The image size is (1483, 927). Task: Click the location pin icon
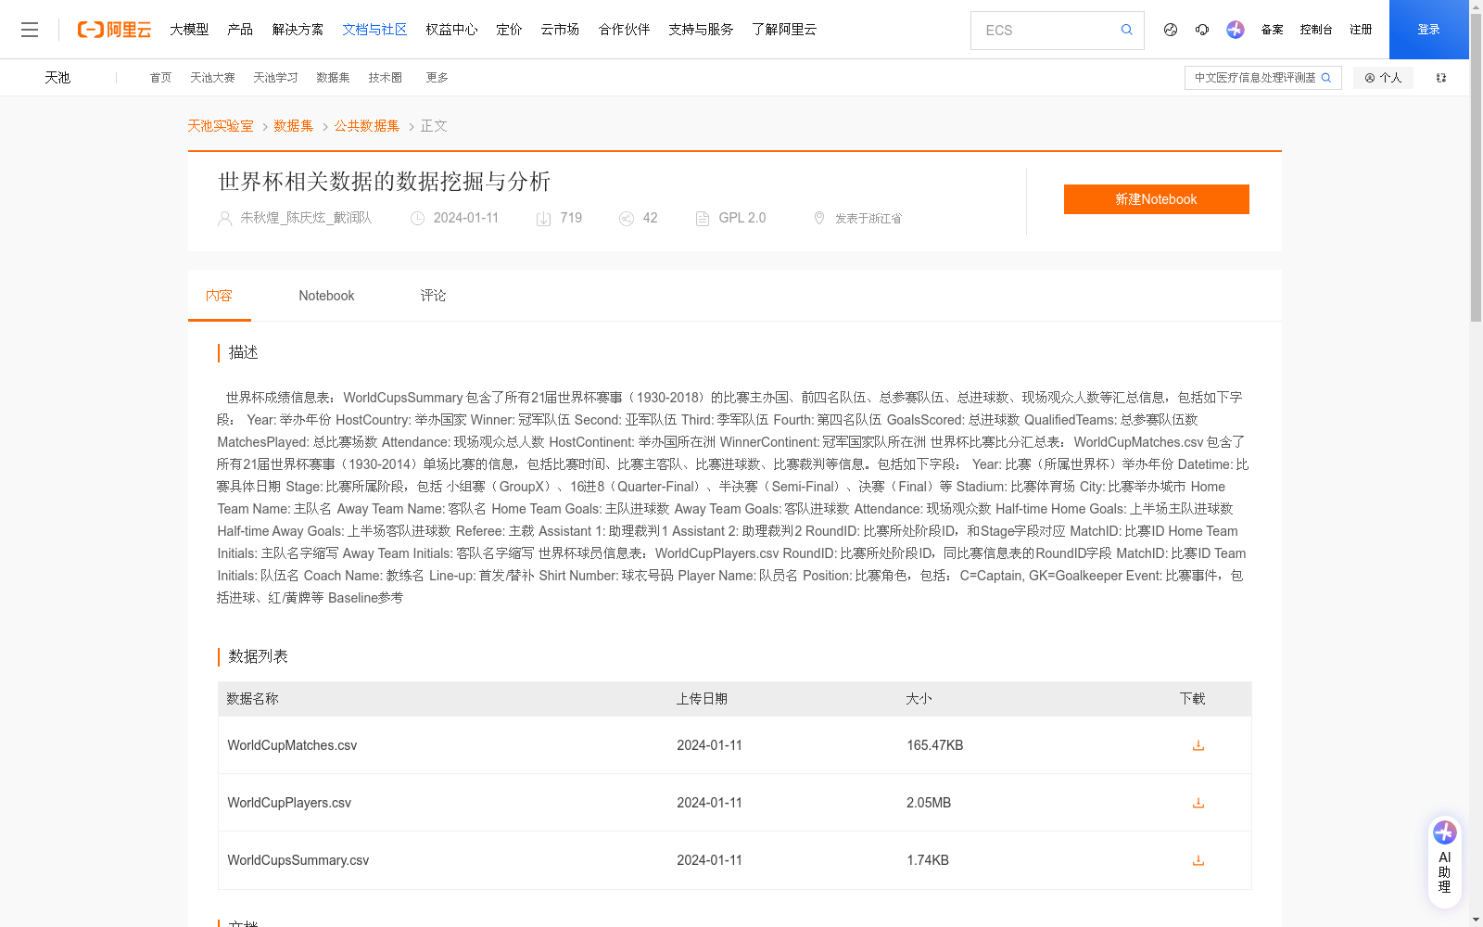tap(819, 218)
